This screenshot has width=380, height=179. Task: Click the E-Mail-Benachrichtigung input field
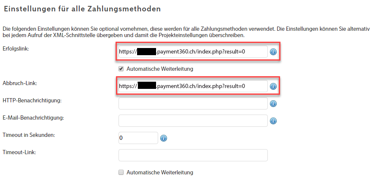193,121
